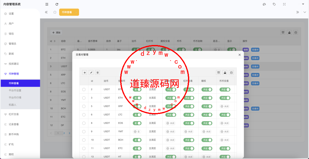Select radio button for id 2 row
Viewport: 309px width, 159px height.
point(84,89)
